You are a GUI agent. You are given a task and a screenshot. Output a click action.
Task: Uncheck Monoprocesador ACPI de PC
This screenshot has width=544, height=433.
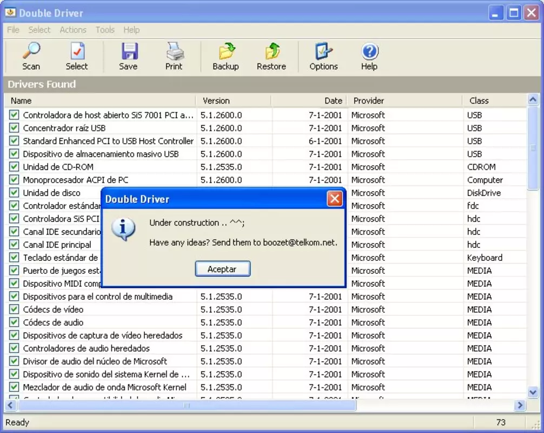pyautogui.click(x=14, y=180)
